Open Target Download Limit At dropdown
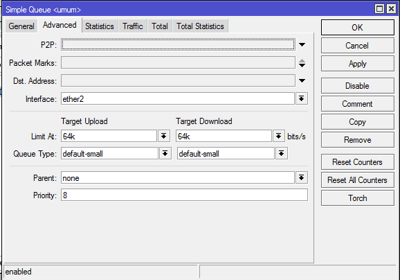Screen dimensions: 400x280 click(279, 136)
